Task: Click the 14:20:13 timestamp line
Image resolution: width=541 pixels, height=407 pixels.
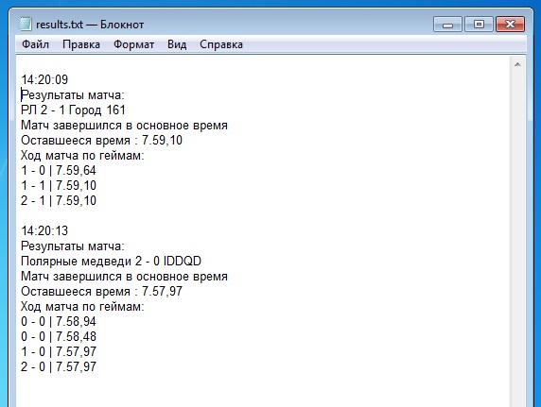Action: click(44, 231)
